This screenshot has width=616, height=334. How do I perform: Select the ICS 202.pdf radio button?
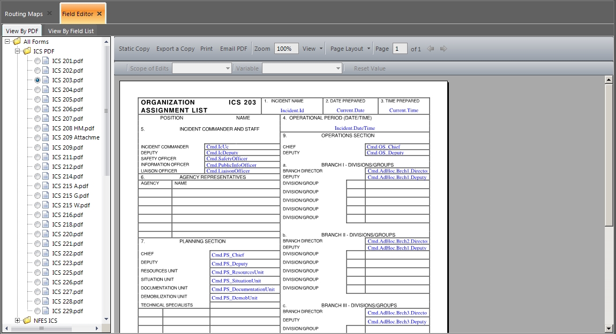tap(37, 71)
